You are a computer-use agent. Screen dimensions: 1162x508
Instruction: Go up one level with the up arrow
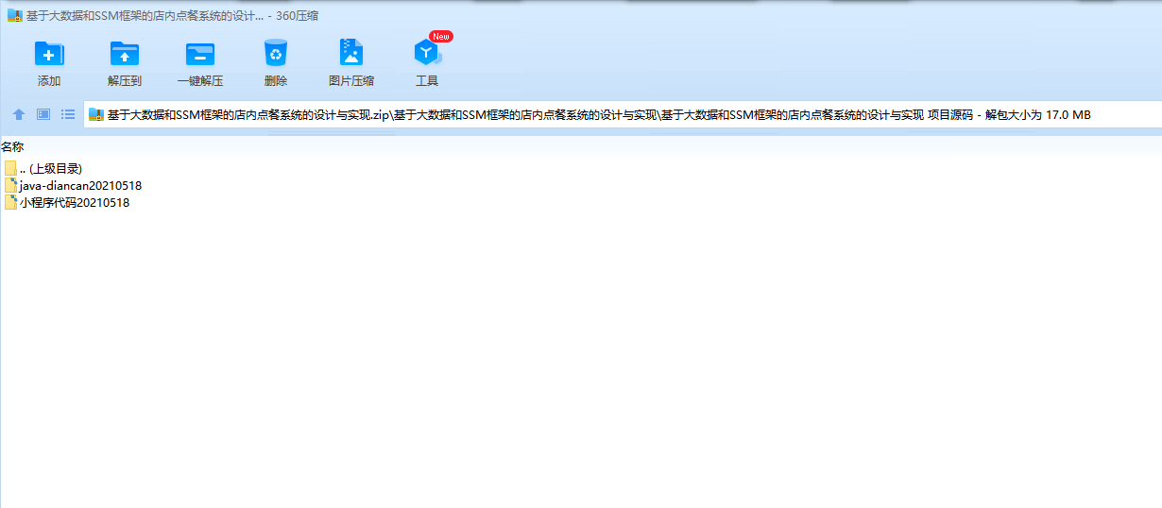point(19,114)
